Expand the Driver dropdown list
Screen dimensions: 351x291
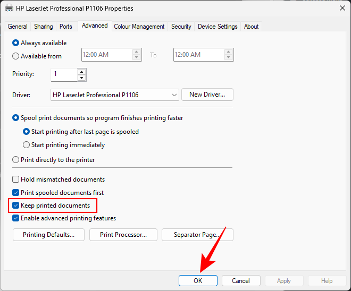[174, 95]
